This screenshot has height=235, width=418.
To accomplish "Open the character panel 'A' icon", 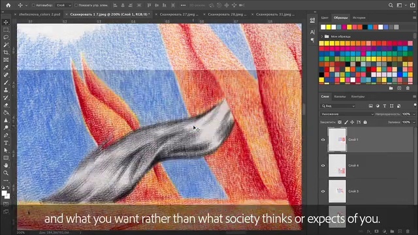I will point(312,32).
